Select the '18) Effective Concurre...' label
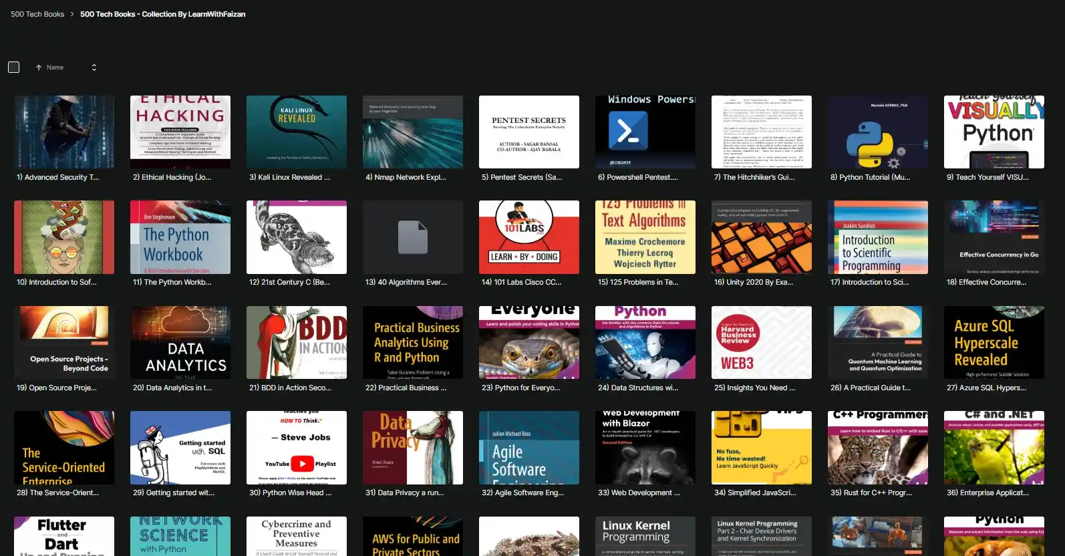The height and width of the screenshot is (556, 1065). 986,283
